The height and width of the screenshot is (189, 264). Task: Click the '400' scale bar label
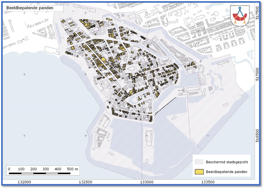tap(58, 169)
